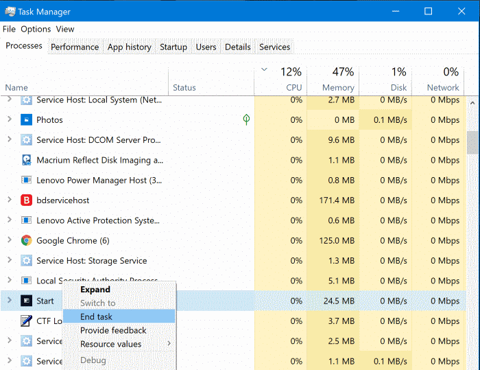Click the Start process icon
This screenshot has height=370, width=480.
(26, 301)
